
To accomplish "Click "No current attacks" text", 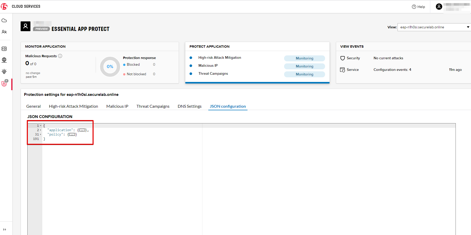I will coord(388,58).
